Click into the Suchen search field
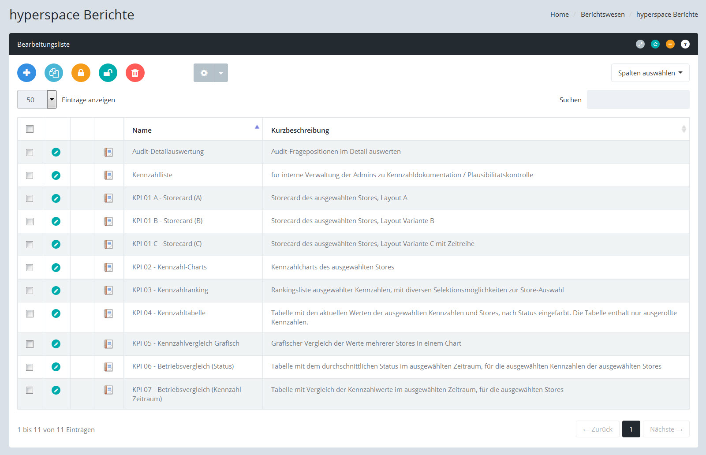 638,100
